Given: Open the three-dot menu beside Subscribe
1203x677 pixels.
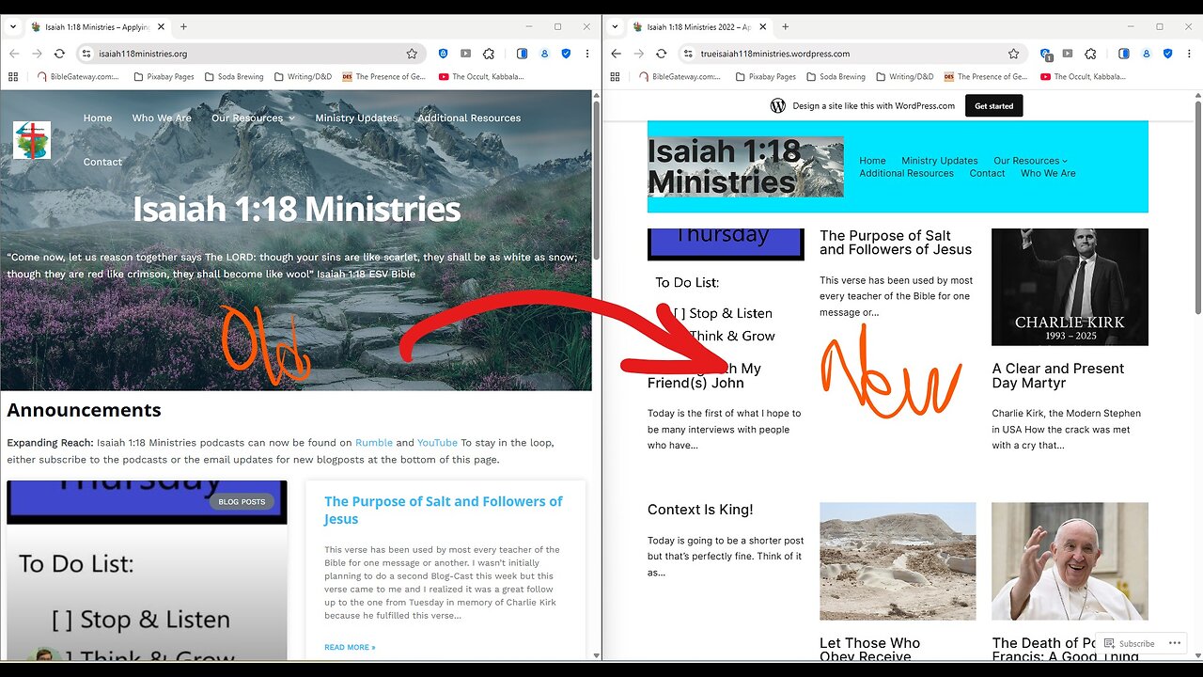Looking at the screenshot, I should coord(1174,644).
